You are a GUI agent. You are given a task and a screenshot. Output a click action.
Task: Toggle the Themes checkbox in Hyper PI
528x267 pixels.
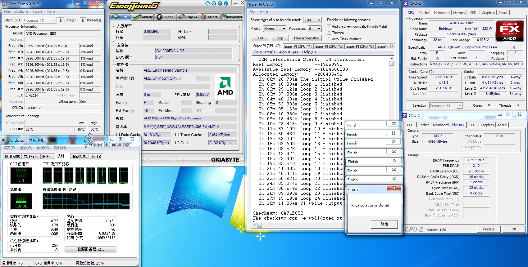(x=329, y=33)
